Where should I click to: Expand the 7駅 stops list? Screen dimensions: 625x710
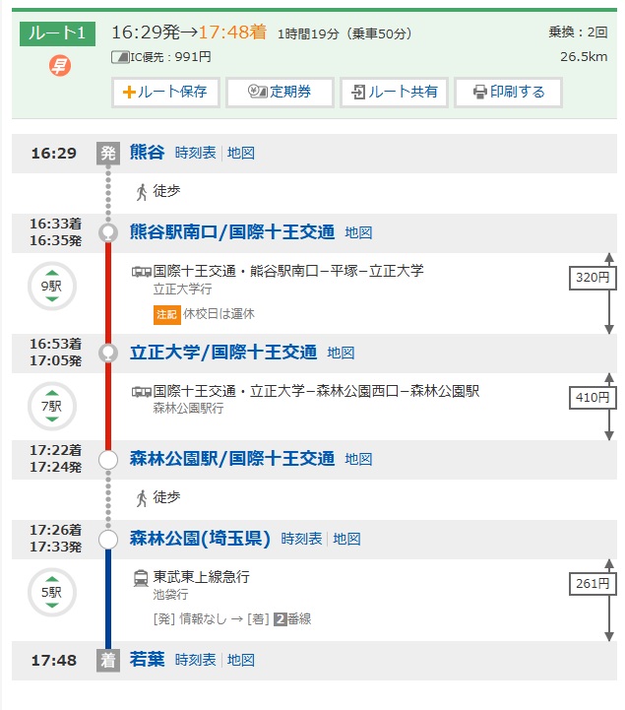(x=50, y=406)
